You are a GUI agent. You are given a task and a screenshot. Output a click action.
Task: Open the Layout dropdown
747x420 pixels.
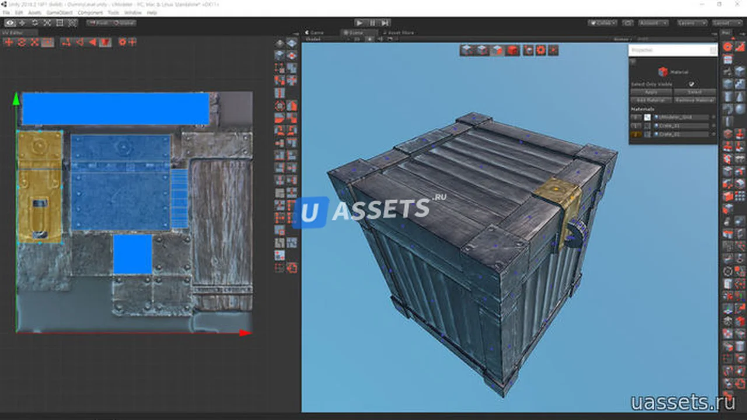(x=727, y=23)
